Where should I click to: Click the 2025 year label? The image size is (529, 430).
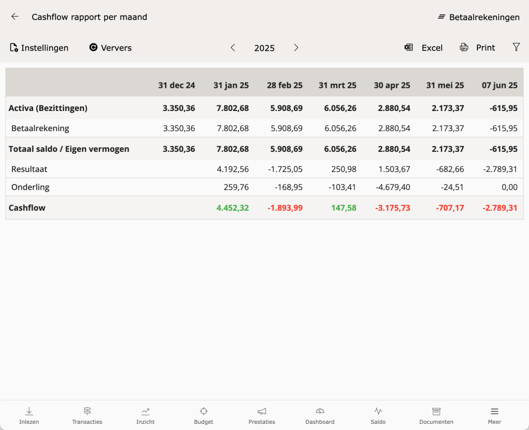[264, 48]
